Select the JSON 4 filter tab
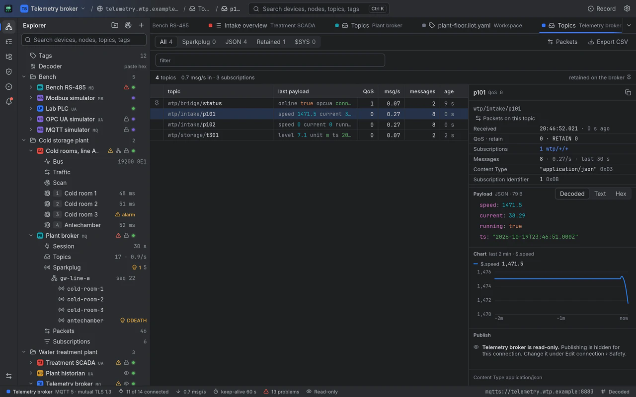Image resolution: width=636 pixels, height=397 pixels. click(x=236, y=42)
